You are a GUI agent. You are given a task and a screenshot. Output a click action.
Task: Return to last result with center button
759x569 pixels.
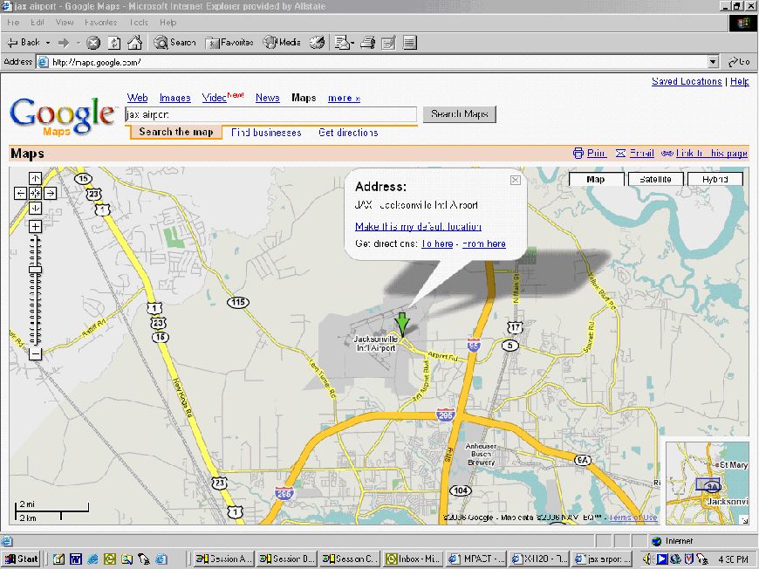(x=36, y=193)
